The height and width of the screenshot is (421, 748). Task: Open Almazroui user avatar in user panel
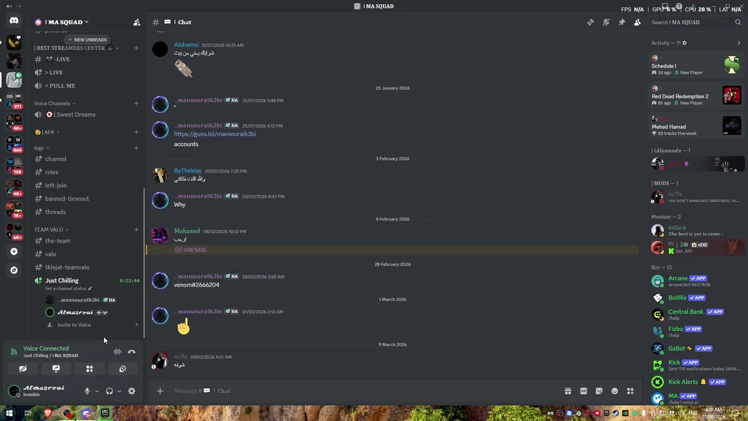14,391
